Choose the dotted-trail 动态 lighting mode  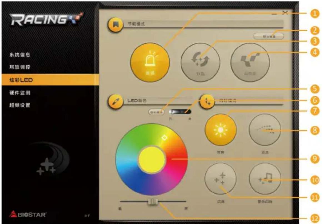pos(265,130)
